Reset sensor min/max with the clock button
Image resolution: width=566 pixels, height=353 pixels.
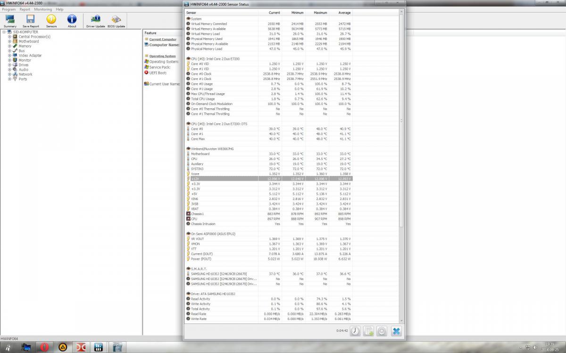click(x=355, y=331)
